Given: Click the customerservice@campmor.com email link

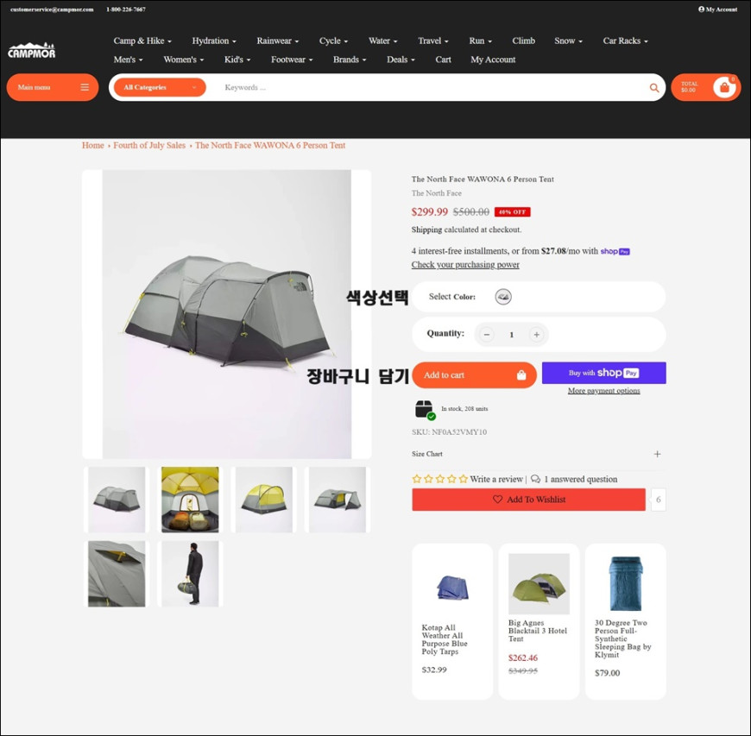Looking at the screenshot, I should (x=52, y=9).
